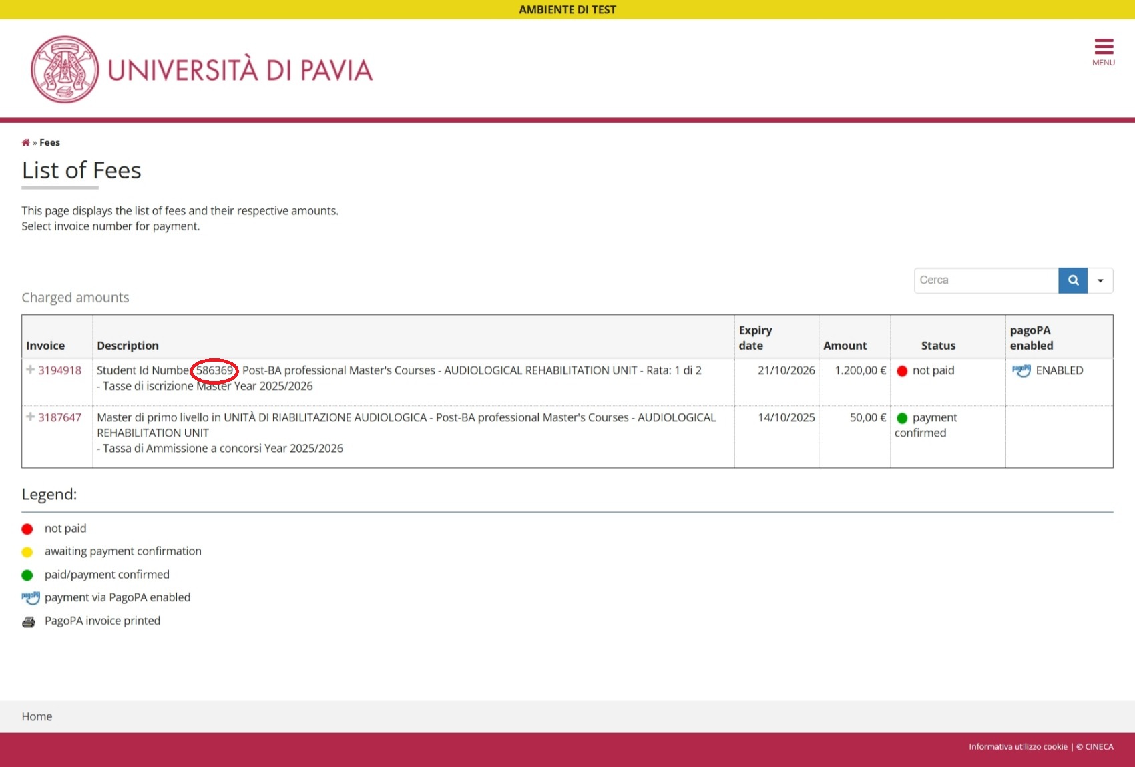This screenshot has height=767, width=1135.
Task: Open invoice number 3187647 link
Action: click(x=59, y=417)
